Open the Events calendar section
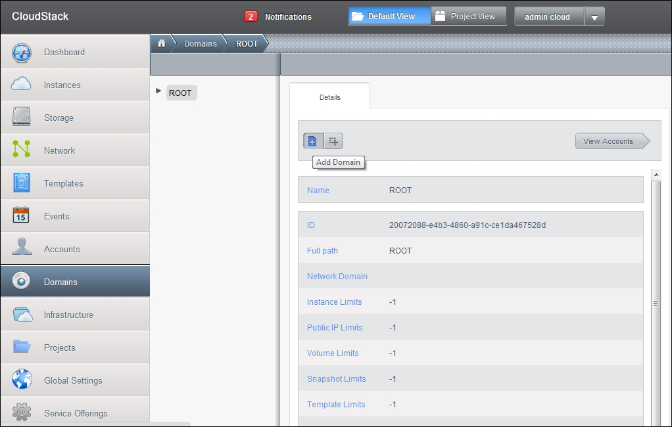 pos(57,216)
